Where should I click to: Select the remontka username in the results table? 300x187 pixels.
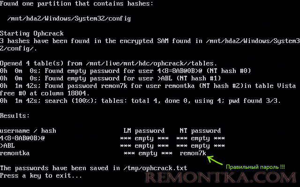(15, 152)
